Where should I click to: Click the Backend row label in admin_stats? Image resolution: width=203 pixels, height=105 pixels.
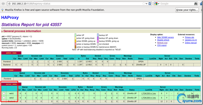point(7,64)
